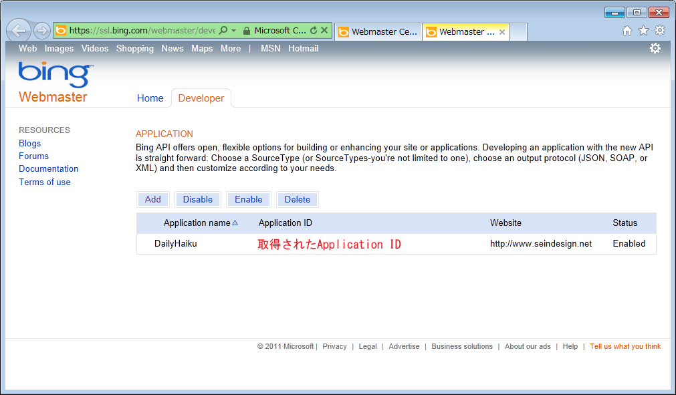Click the Application ID column header

click(x=285, y=223)
